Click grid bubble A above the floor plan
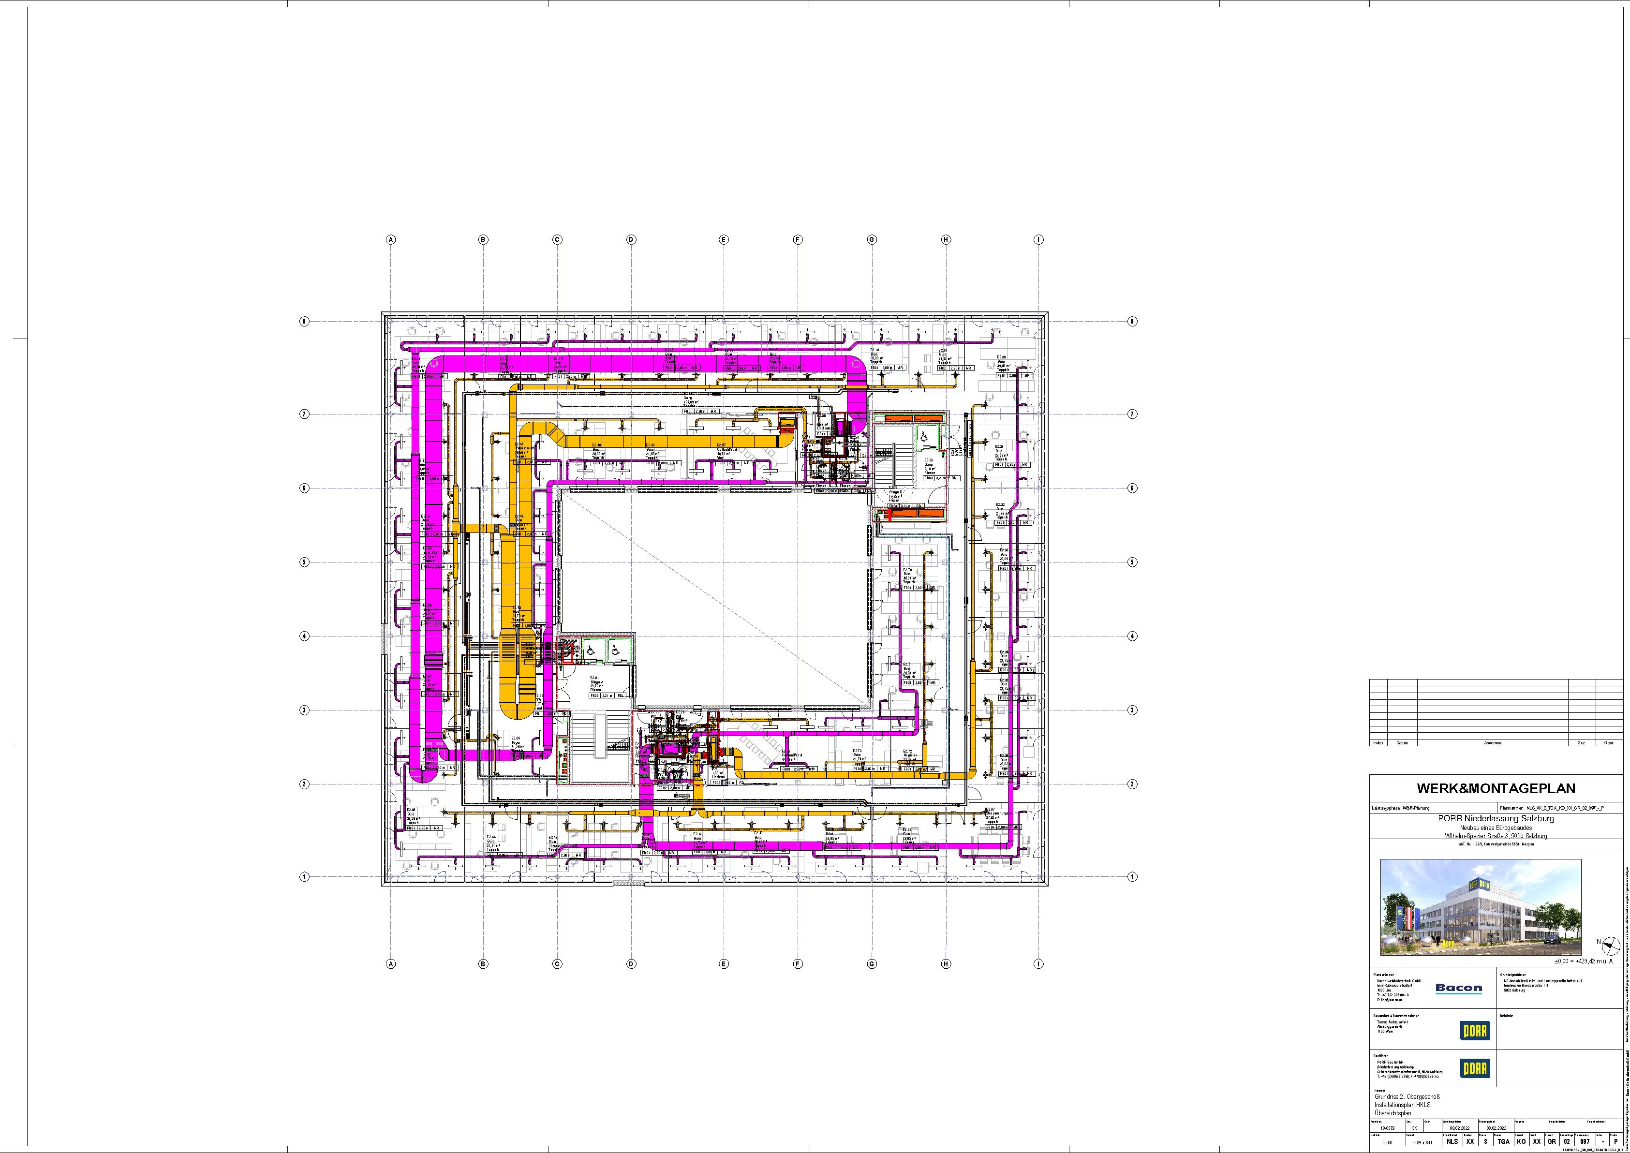This screenshot has width=1630, height=1153. click(390, 240)
